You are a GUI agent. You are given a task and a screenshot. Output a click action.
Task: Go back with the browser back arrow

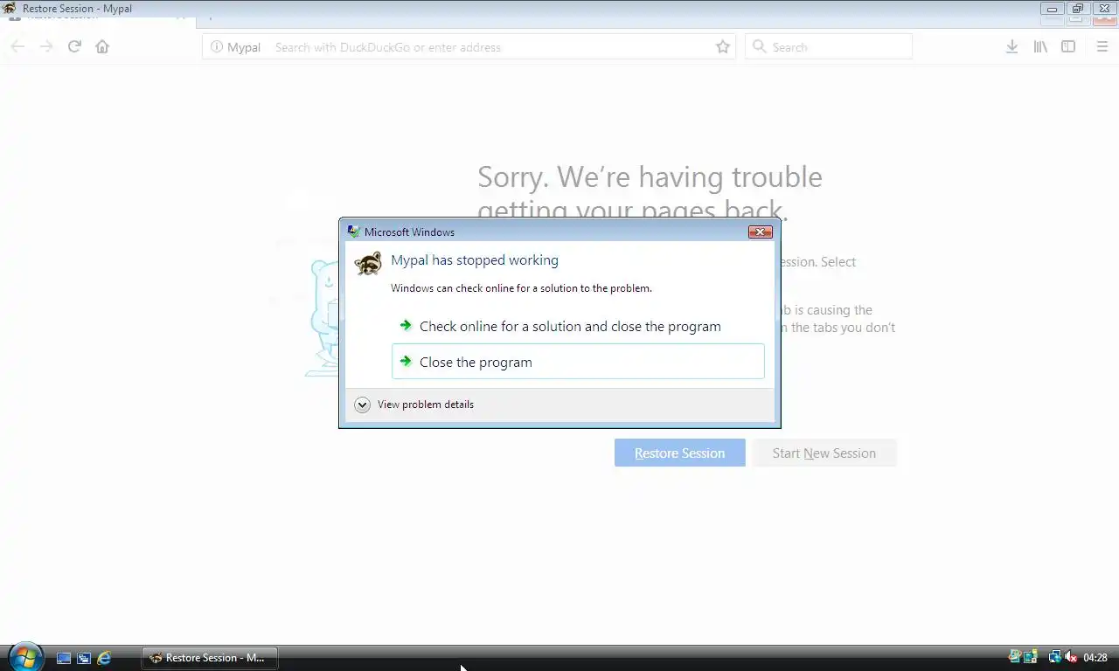17,47
